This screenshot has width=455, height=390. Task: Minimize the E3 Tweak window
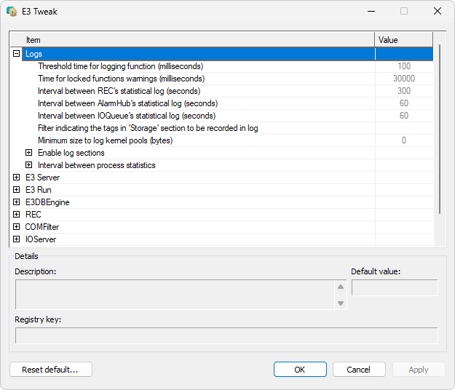[371, 12]
